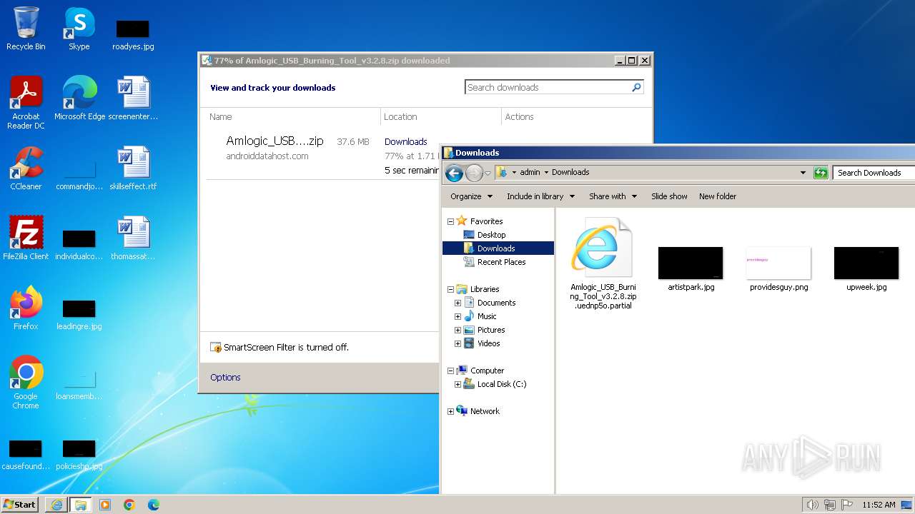The height and width of the screenshot is (514, 915).
Task: Open Windows Media Player taskbar icon
Action: pos(105,505)
